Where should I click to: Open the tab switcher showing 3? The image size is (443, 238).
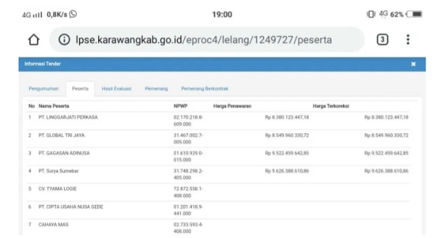[x=383, y=39]
